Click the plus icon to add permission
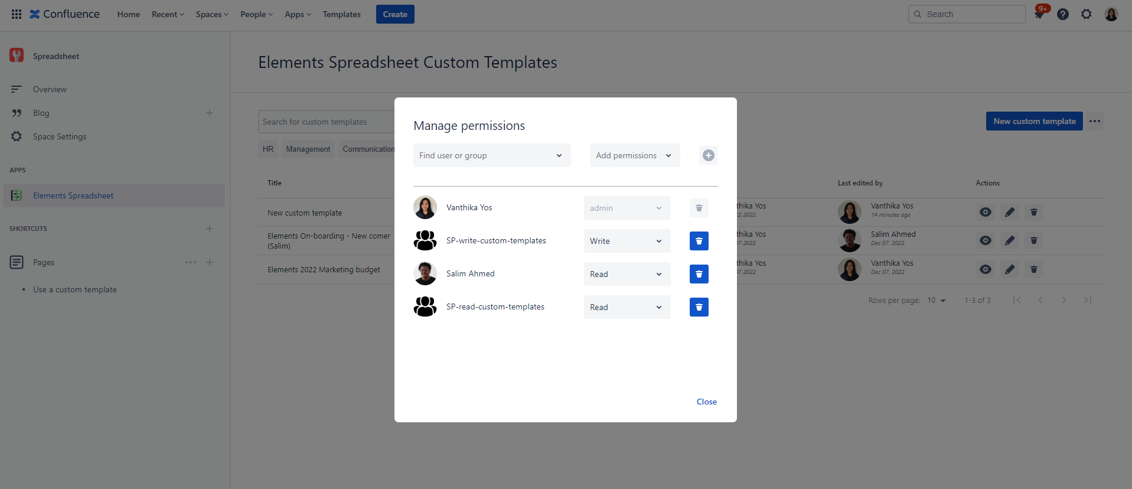The image size is (1132, 489). 708,155
